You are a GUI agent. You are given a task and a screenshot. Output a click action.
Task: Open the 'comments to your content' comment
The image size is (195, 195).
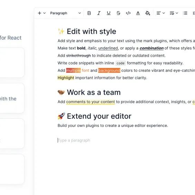[x=90, y=102]
